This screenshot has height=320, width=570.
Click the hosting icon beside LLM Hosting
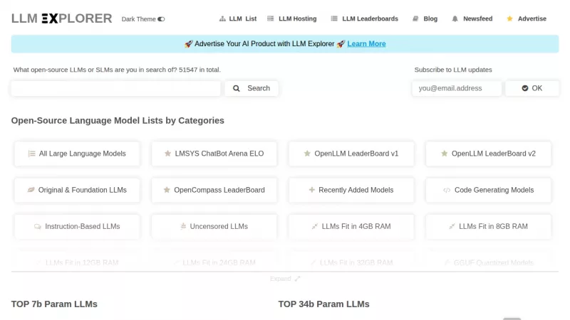point(271,18)
